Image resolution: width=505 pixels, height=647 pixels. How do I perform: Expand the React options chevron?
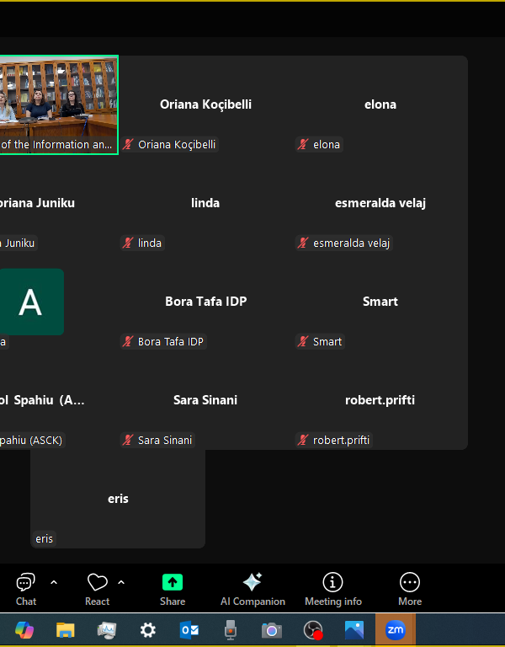(x=121, y=582)
